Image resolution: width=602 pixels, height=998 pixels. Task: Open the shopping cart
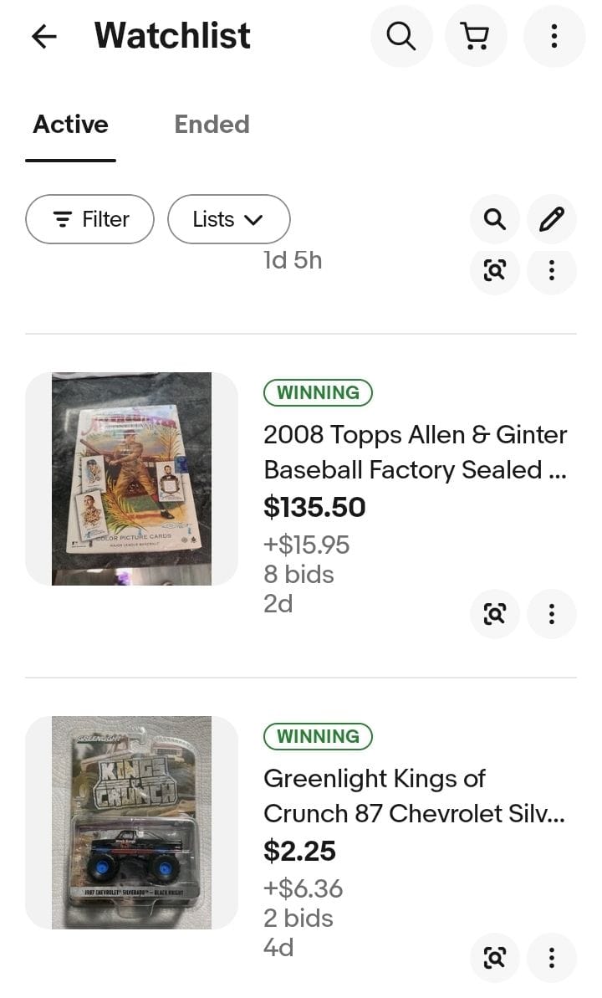(x=476, y=36)
